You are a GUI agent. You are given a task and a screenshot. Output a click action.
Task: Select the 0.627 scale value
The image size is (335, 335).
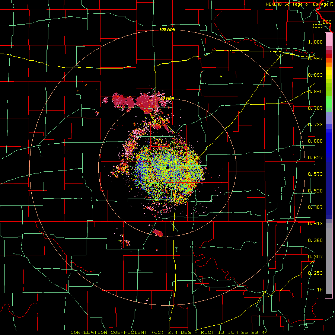point(315,158)
